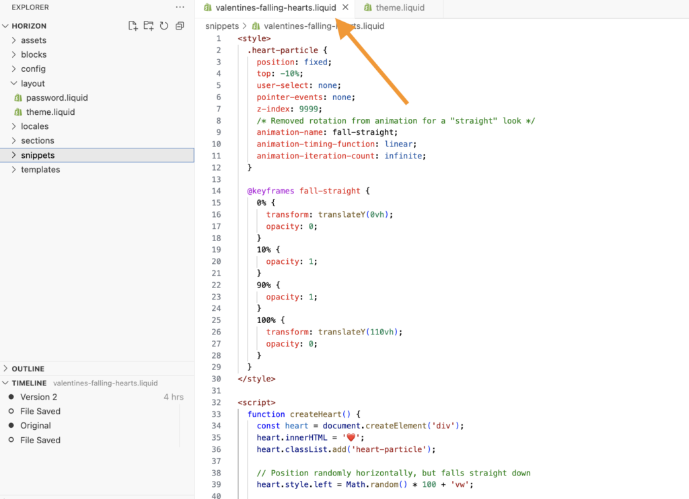Collapse all folders in Explorer
Viewport: 689px width, 499px height.
tap(180, 26)
